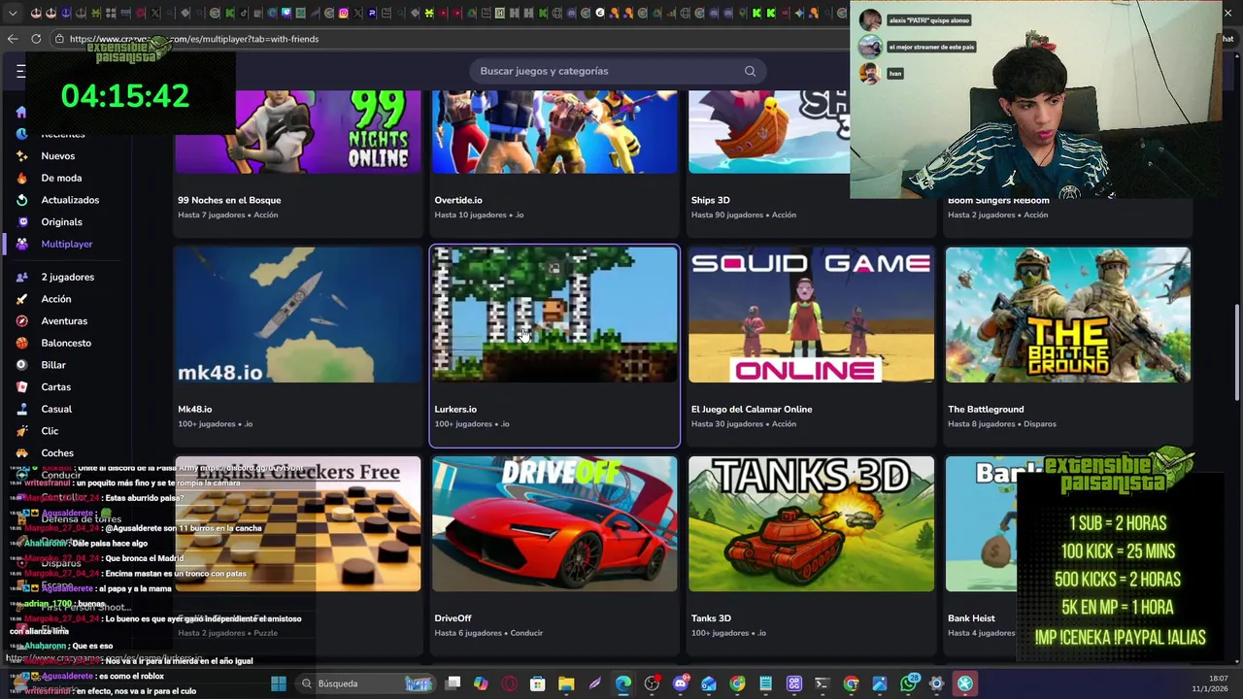This screenshot has width=1243, height=699.
Task: Reload the page with the refresh icon
Action: pyautogui.click(x=36, y=39)
